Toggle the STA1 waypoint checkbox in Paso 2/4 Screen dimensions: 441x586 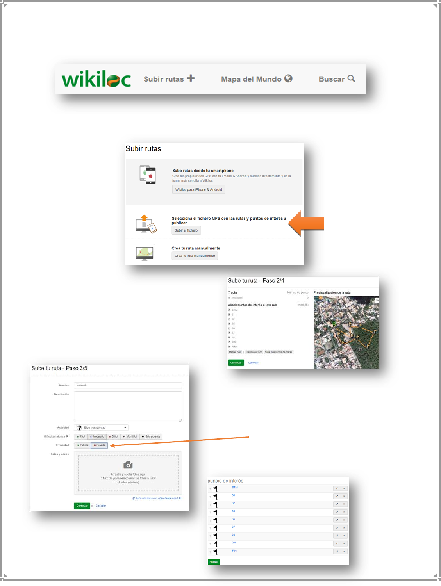pos(229,310)
